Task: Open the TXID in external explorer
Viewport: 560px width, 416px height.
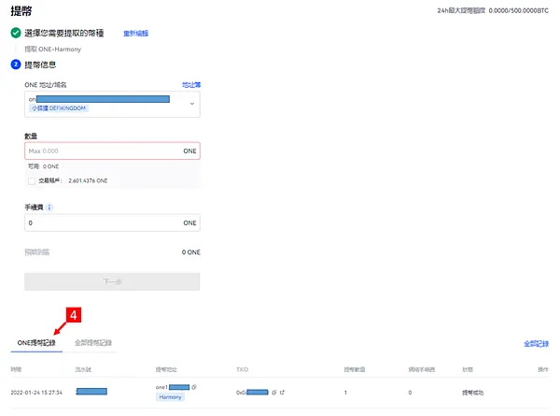Action: pyautogui.click(x=282, y=393)
